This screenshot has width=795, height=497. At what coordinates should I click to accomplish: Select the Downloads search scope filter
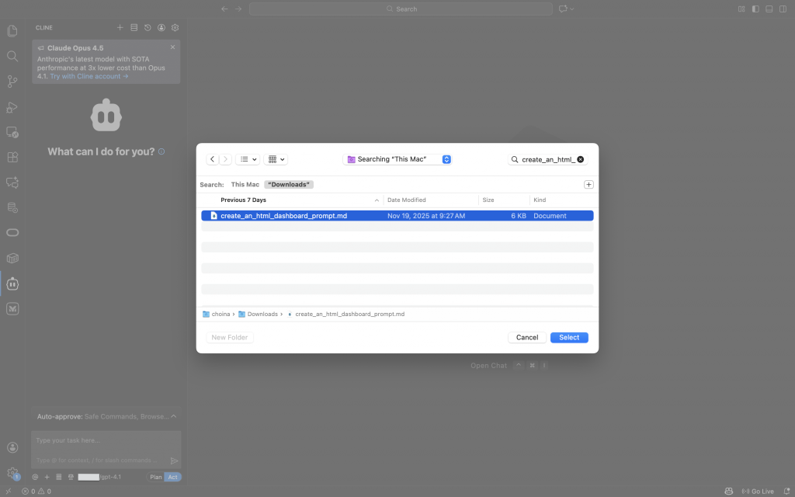pos(289,184)
